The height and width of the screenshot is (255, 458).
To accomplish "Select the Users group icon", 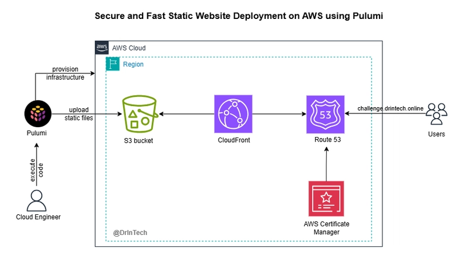I will click(x=436, y=114).
